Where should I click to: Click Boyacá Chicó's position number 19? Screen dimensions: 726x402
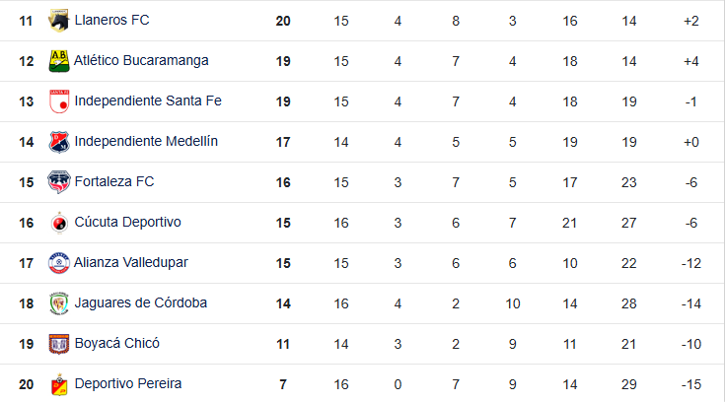[27, 344]
